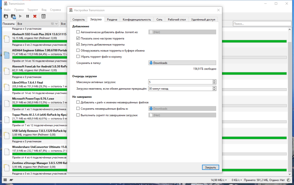The width and height of the screenshot is (294, 185).
Task: Open upload speed 0 КБ/с dropdown
Action: [236, 180]
